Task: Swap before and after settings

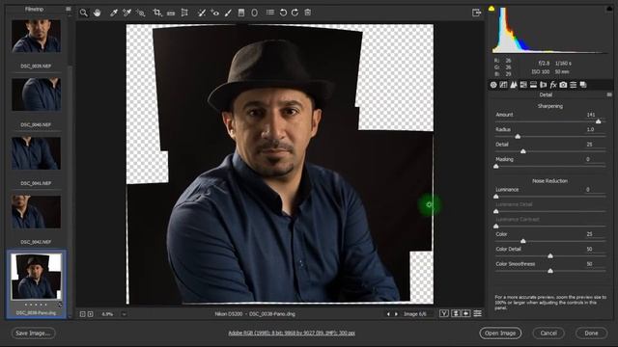Action: click(456, 313)
